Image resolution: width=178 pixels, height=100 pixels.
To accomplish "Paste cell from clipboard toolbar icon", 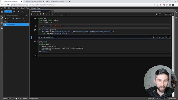I will (x=44, y=14).
